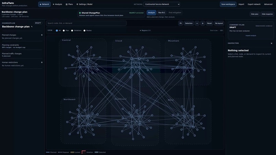276x155 pixels.
Task: Click the Planned legend line swatch
Action: [48, 152]
